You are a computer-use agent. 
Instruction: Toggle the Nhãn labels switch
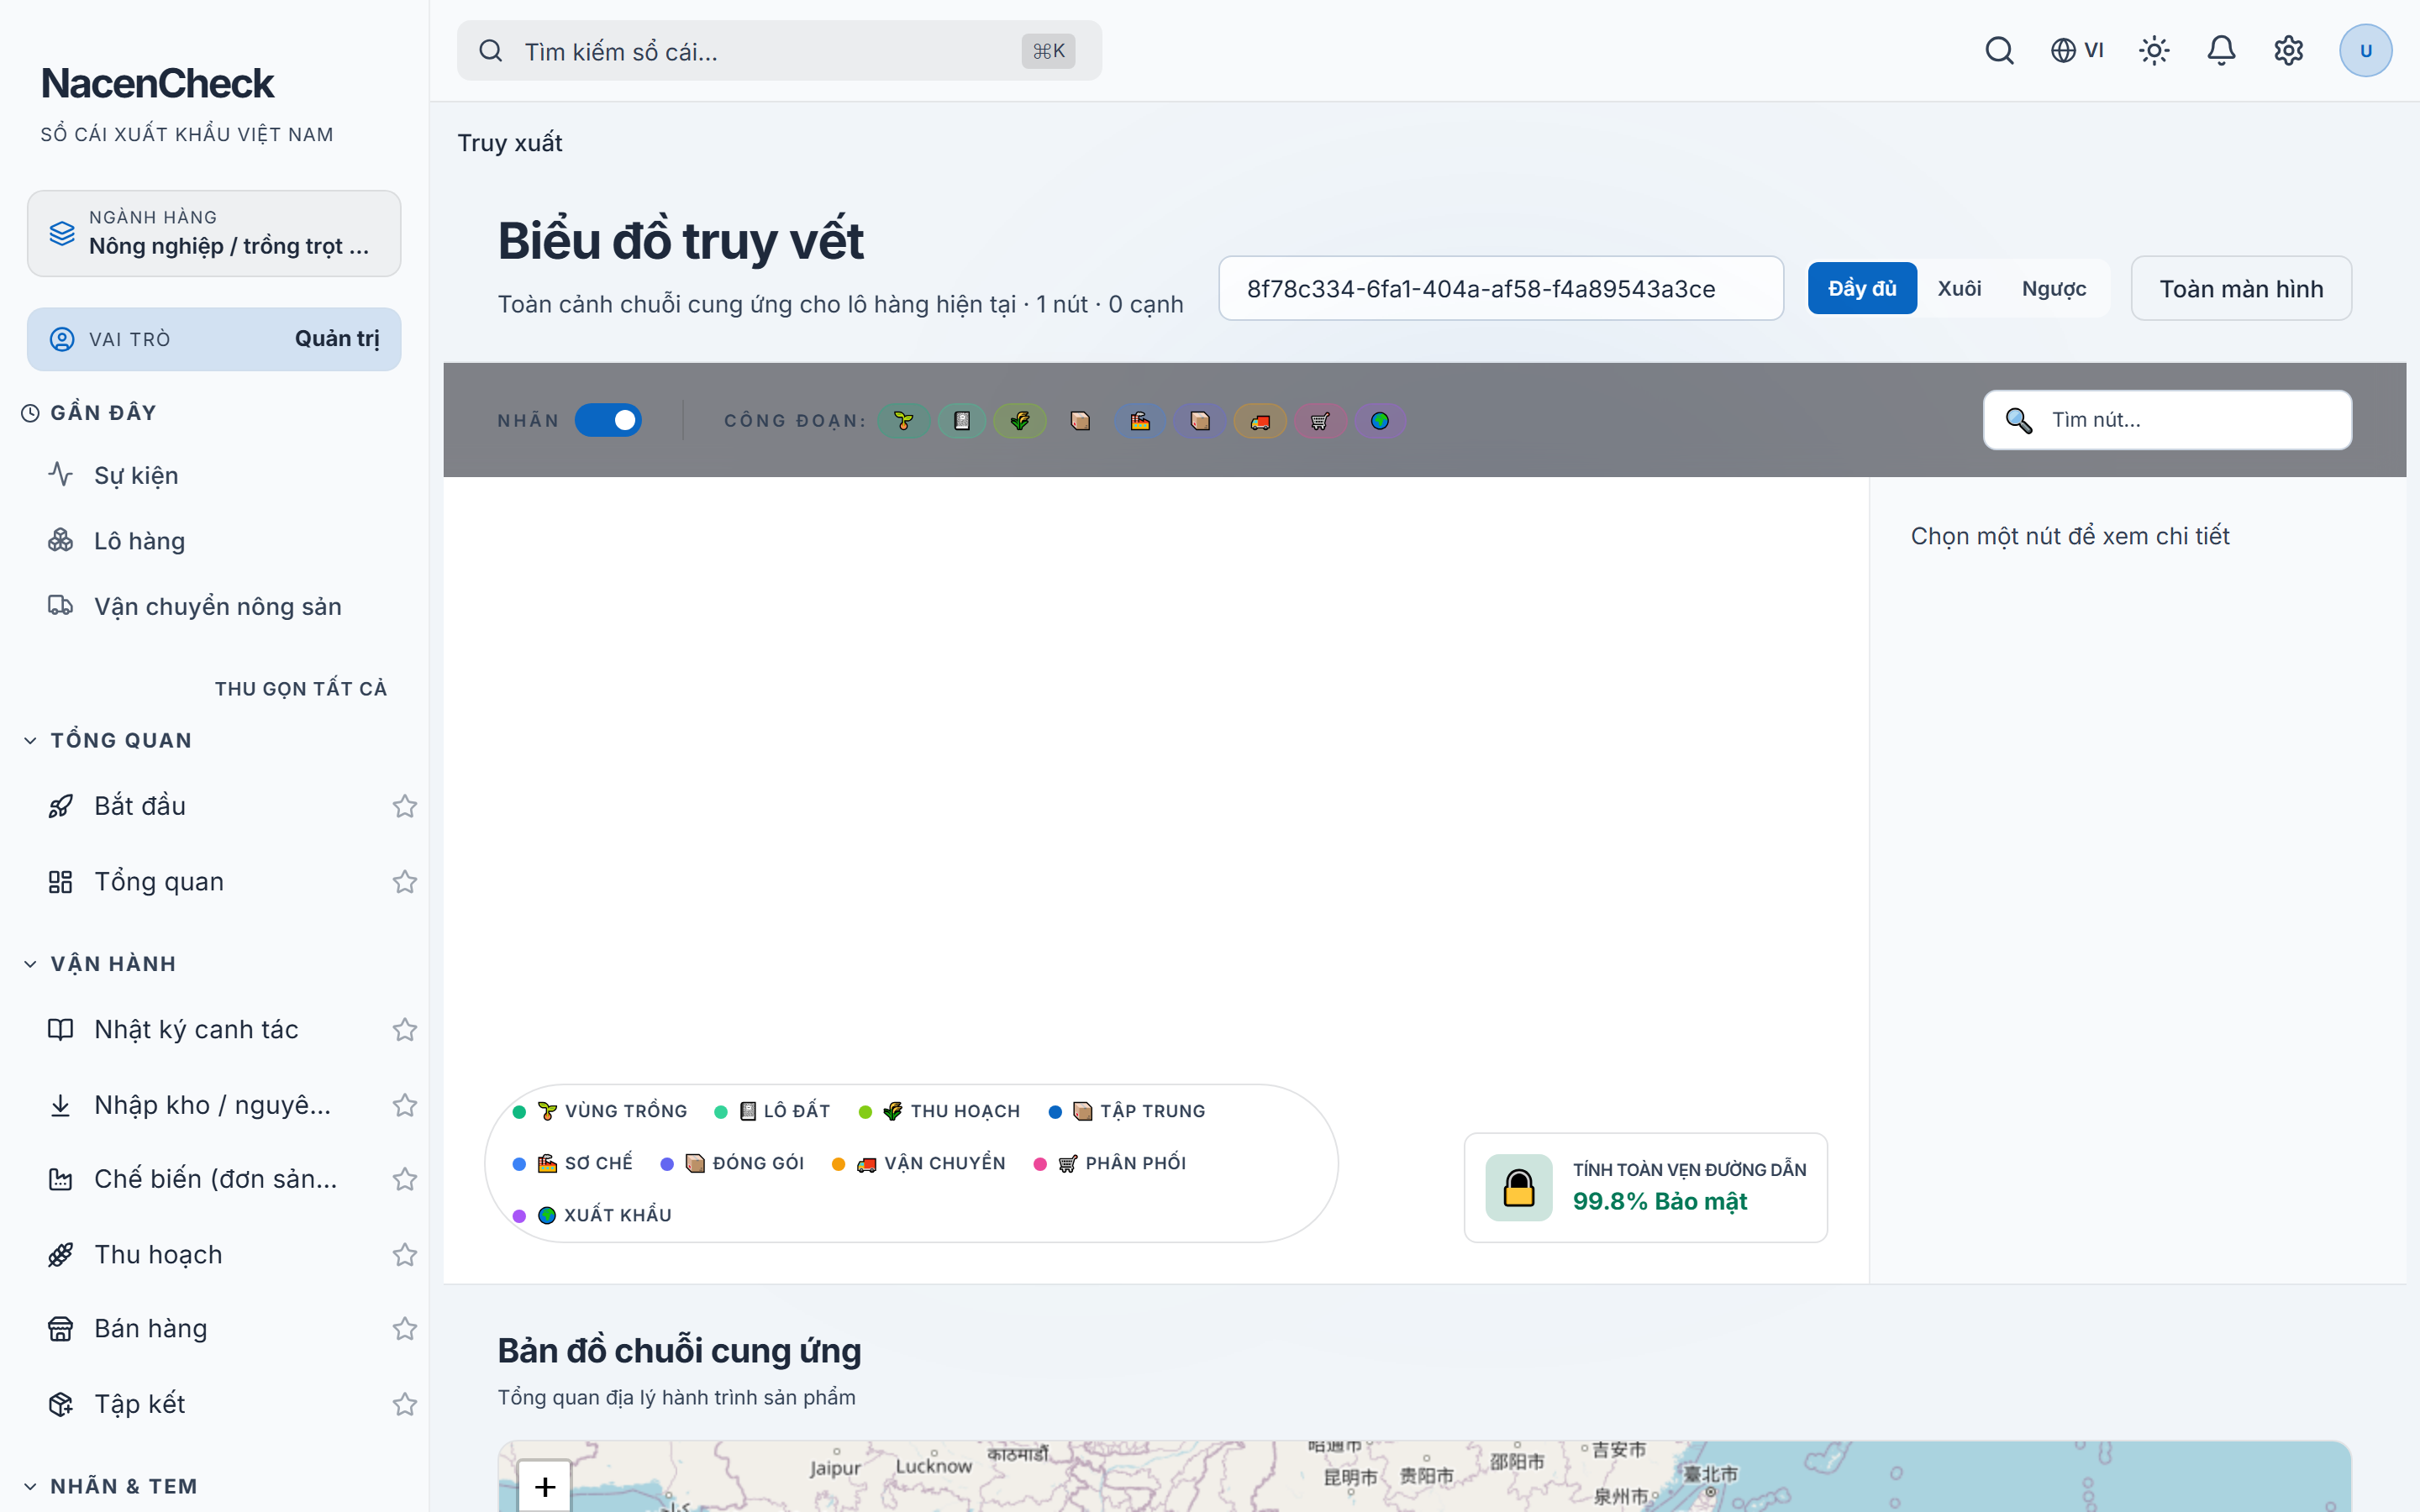pos(608,420)
